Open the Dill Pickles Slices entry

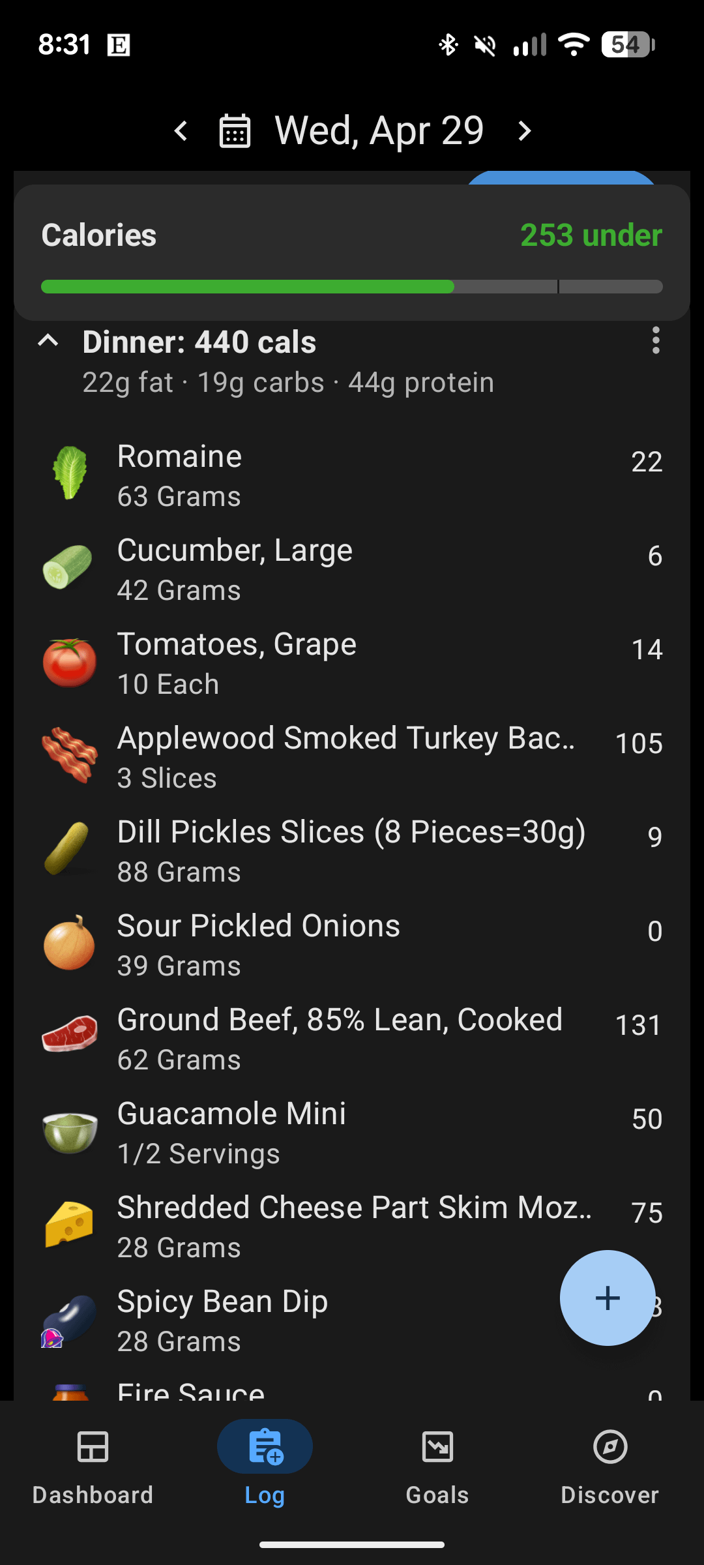[351, 850]
